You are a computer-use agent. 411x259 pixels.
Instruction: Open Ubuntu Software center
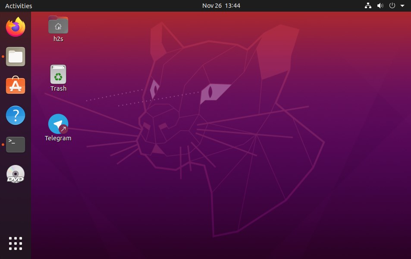tap(15, 86)
